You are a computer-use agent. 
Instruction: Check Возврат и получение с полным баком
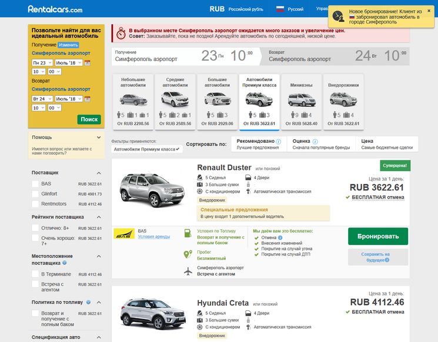tap(35, 313)
